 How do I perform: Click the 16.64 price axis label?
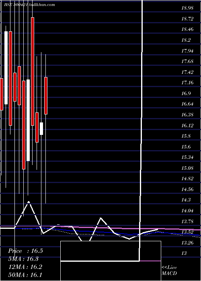click(187, 104)
